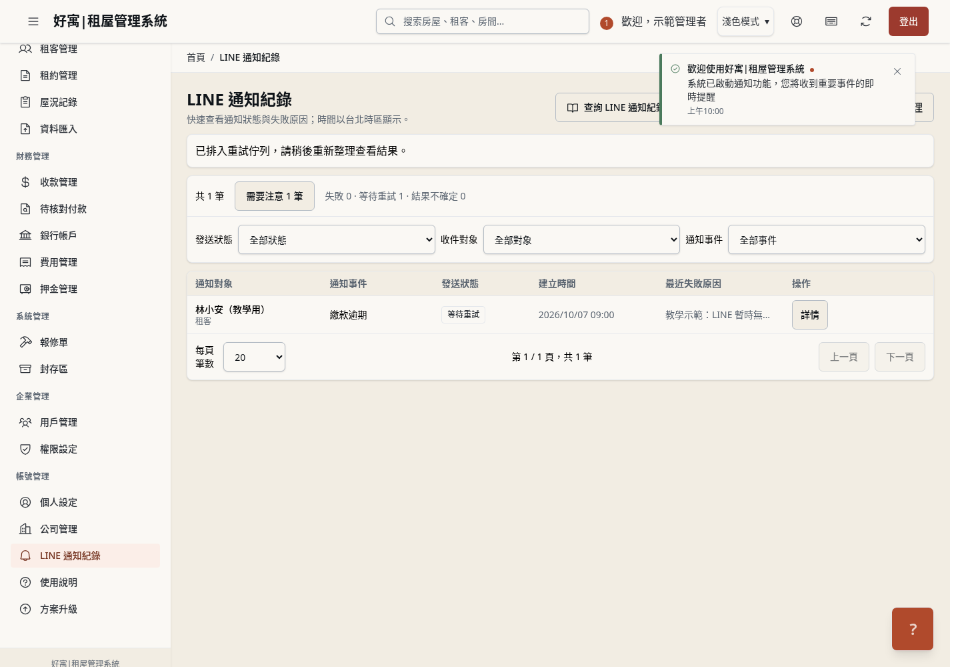The height and width of the screenshot is (667, 960).
Task: Select the 需要注意 1 筆 filter tab
Action: click(275, 196)
